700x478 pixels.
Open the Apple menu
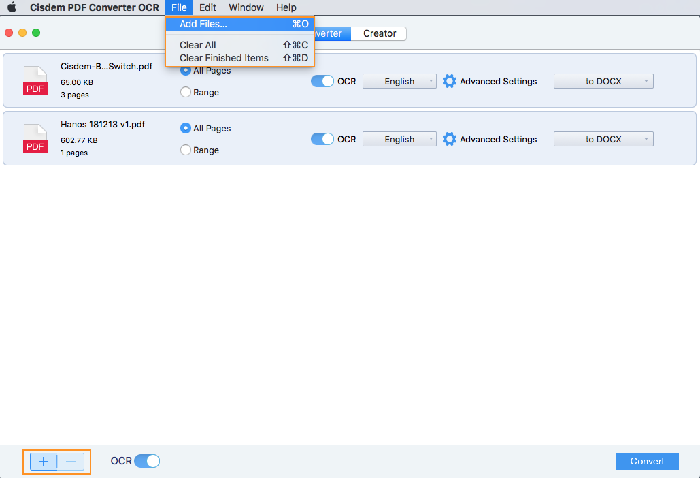[x=12, y=7]
